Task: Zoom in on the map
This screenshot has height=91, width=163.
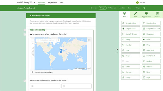Action: (x=33, y=40)
